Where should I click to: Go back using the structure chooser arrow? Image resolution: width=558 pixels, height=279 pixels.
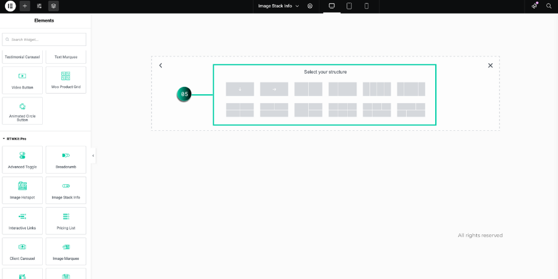coord(161,66)
